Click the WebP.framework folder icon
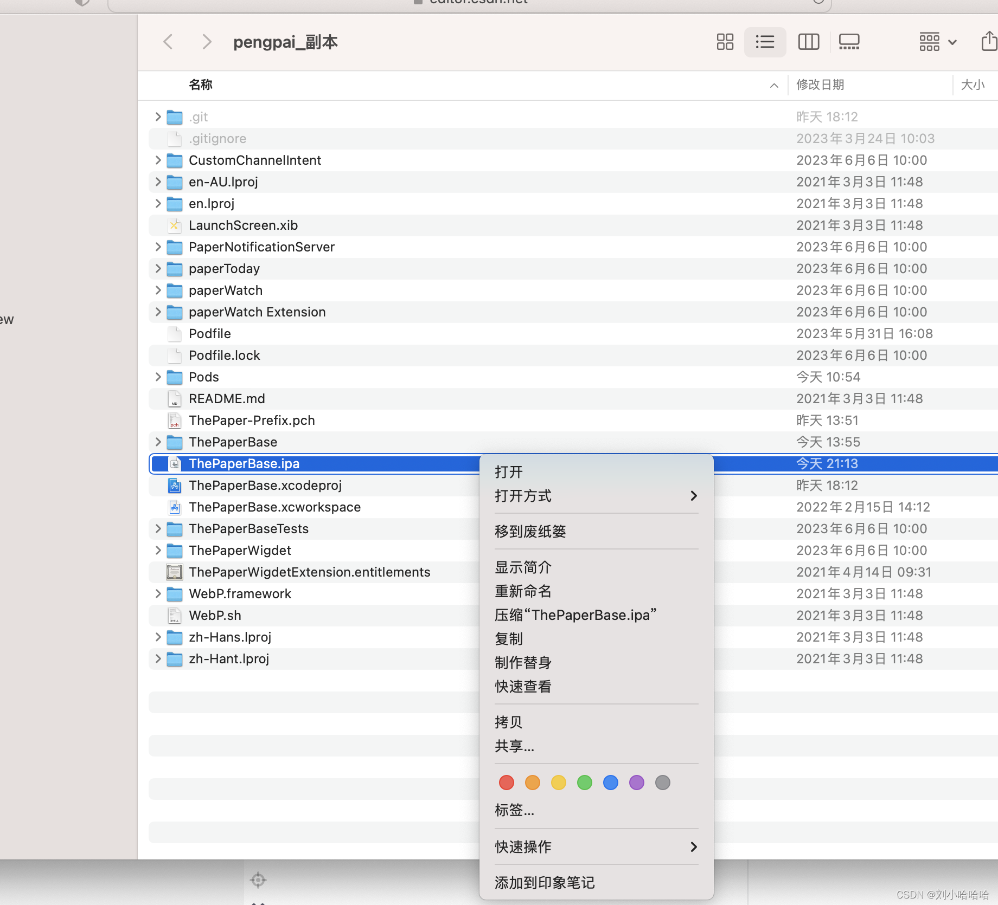The width and height of the screenshot is (998, 905). pyautogui.click(x=174, y=594)
